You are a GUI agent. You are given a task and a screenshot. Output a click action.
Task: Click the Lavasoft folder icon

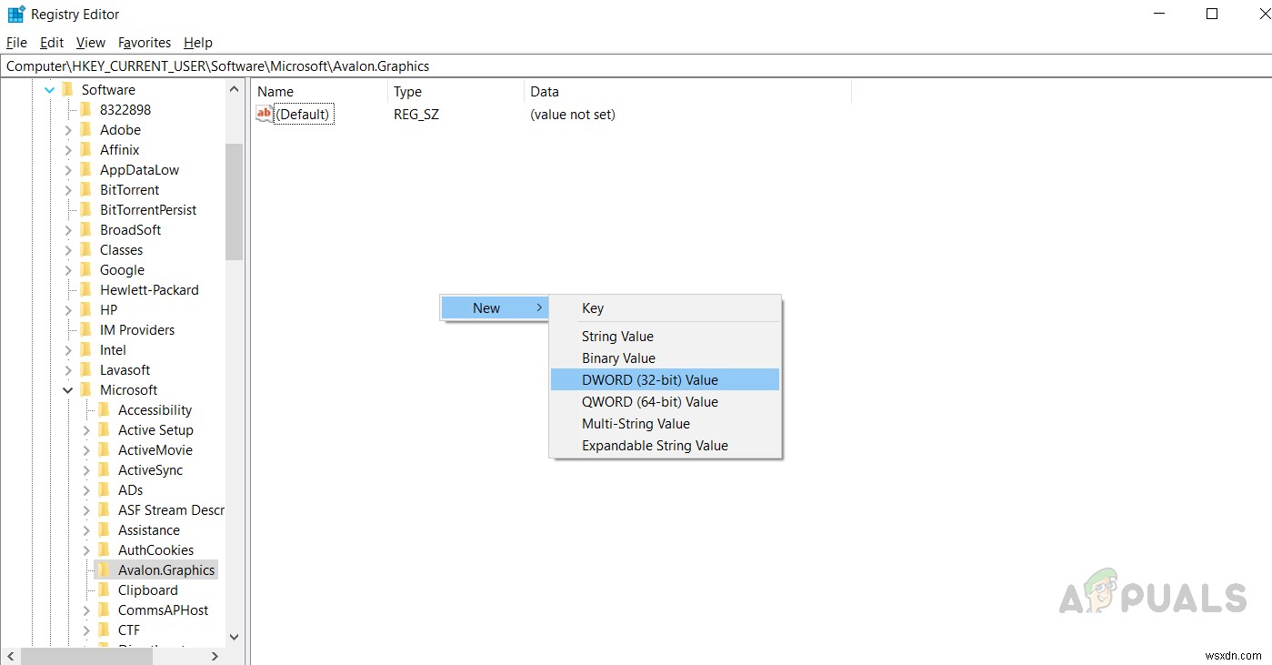pyautogui.click(x=85, y=369)
